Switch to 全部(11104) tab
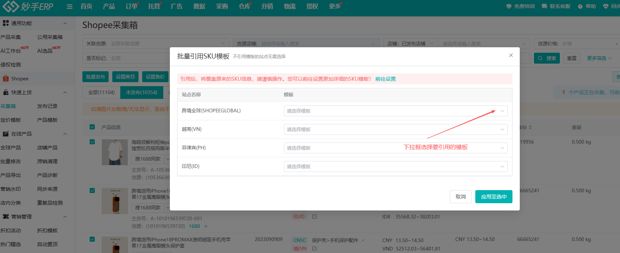The width and height of the screenshot is (620, 253). coord(101,92)
